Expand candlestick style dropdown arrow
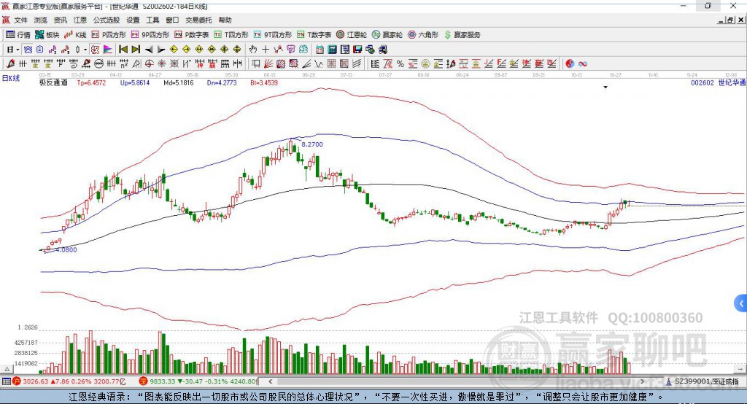The height and width of the screenshot is (404, 747). click(x=85, y=50)
